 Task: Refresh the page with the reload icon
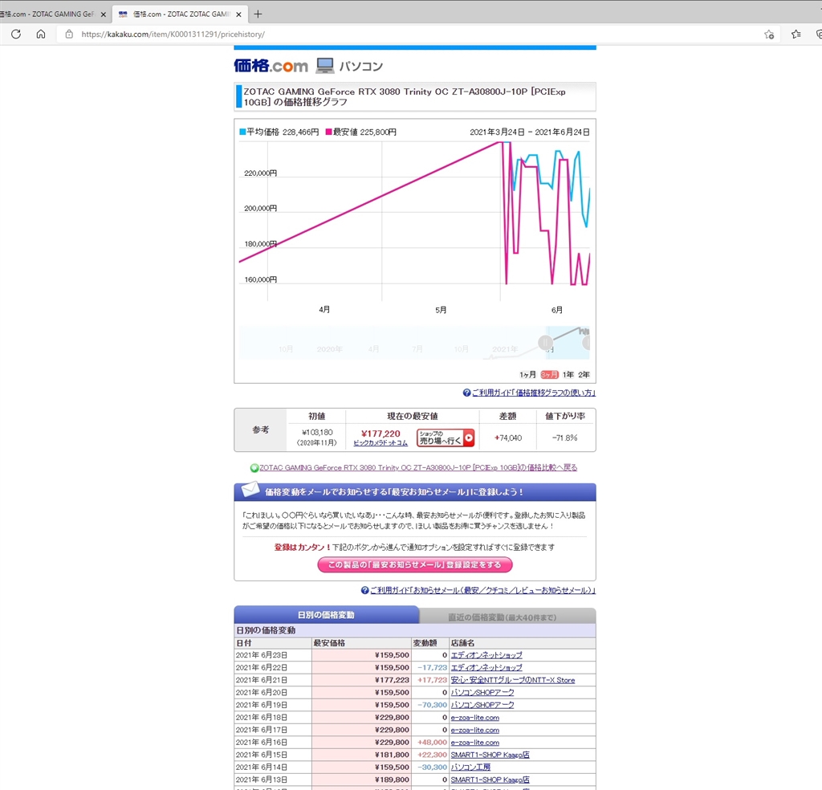coord(16,34)
